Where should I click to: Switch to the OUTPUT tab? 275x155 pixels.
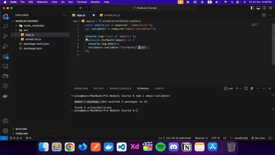pos(98,88)
